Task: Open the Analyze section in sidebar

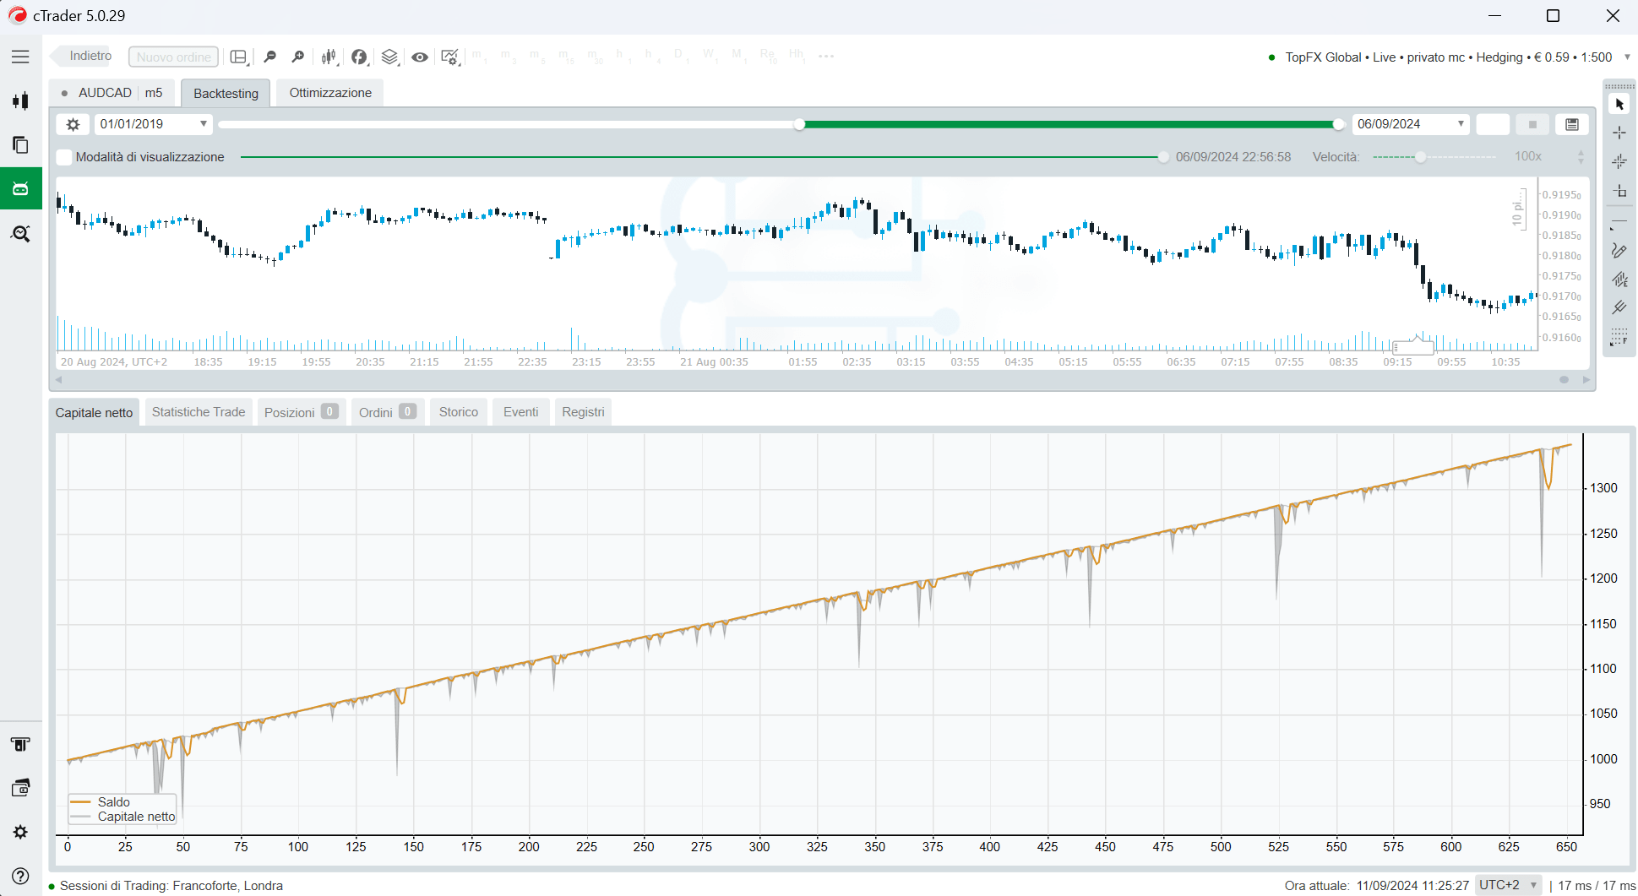Action: 20,233
